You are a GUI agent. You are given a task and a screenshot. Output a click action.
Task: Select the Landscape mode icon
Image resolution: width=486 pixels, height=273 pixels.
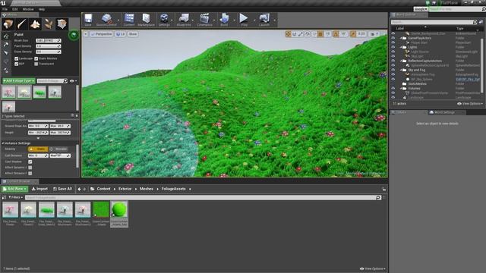coord(35,24)
